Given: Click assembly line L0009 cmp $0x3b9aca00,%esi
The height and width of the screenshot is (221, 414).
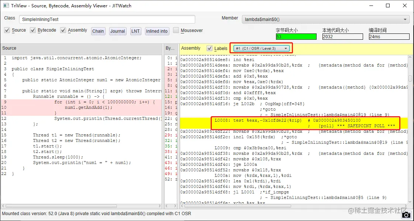Looking at the screenshot, I should click(294, 148).
